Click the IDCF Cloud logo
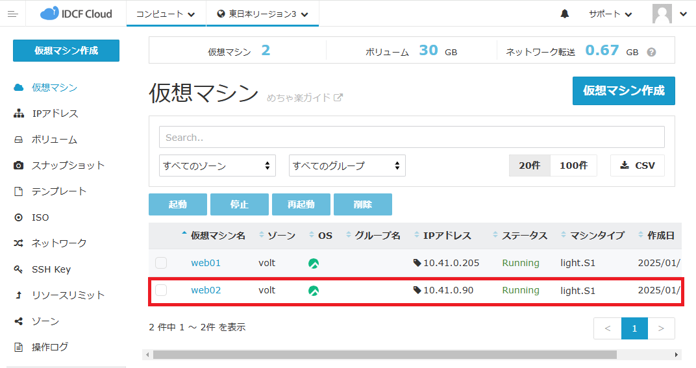 76,14
